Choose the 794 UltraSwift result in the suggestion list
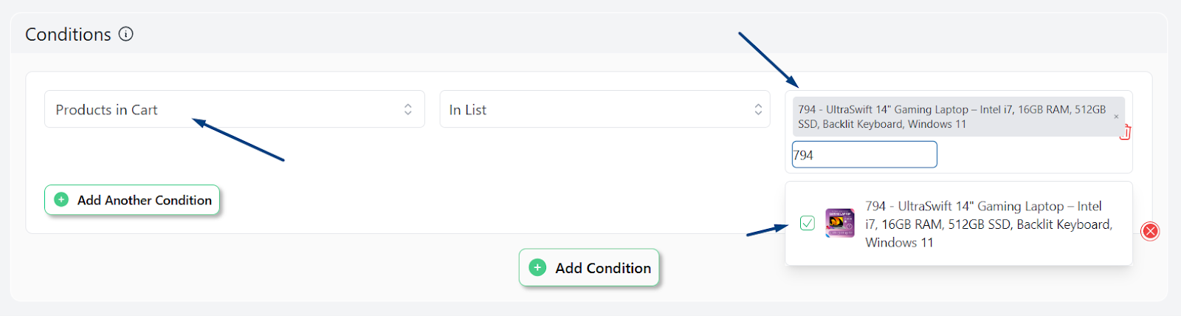 [x=959, y=224]
